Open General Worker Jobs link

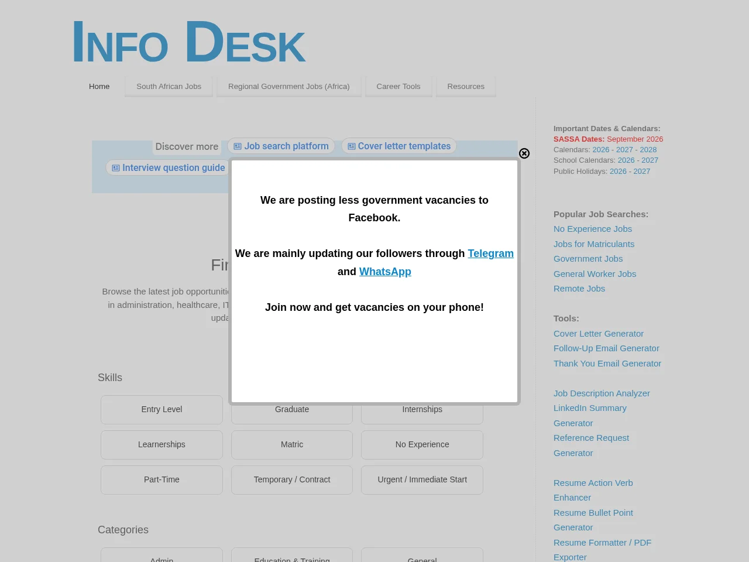595,274
